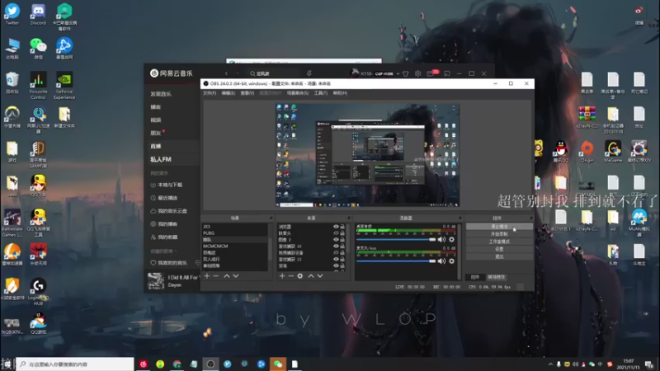Expand the NetEase Music user account dropdown
Screen dimensions: 660x371
[x=398, y=73]
